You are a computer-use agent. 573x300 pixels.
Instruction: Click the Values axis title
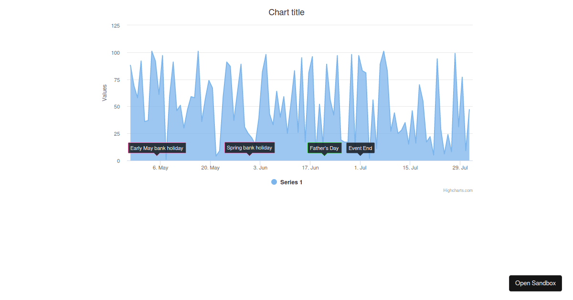pyautogui.click(x=104, y=92)
